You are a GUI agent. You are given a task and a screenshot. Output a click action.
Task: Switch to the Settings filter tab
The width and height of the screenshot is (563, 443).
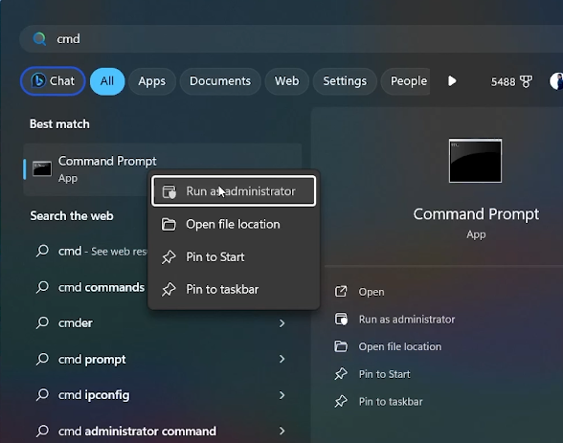point(345,81)
